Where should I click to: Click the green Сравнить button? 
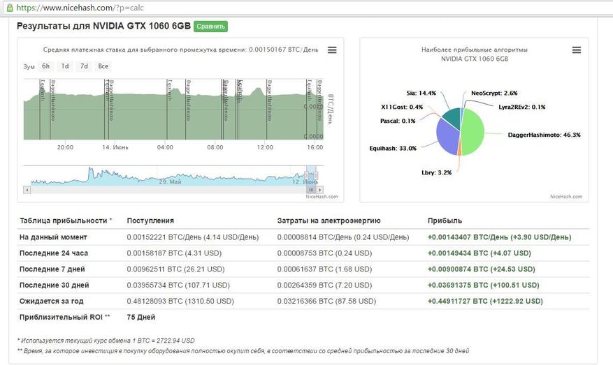click(x=210, y=27)
